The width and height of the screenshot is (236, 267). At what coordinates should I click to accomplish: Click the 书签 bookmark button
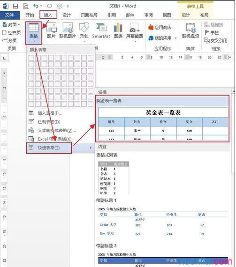(x=212, y=32)
